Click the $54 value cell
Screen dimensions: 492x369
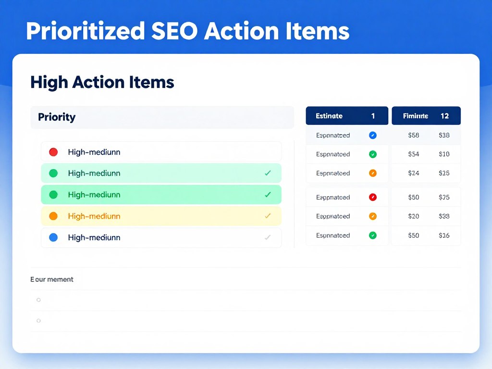pyautogui.click(x=414, y=154)
